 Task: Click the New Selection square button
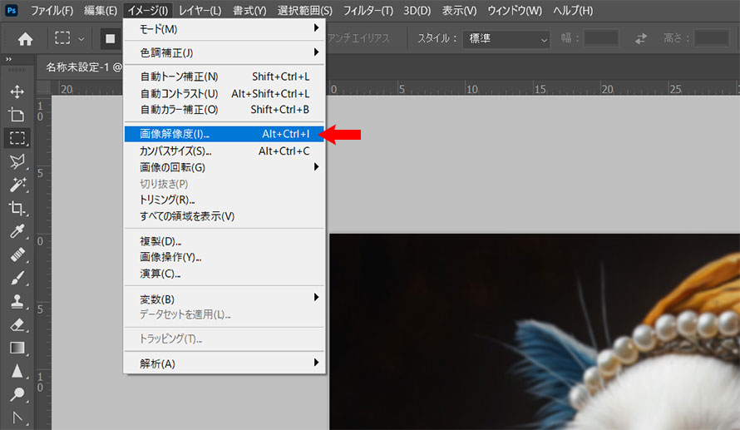coord(111,39)
